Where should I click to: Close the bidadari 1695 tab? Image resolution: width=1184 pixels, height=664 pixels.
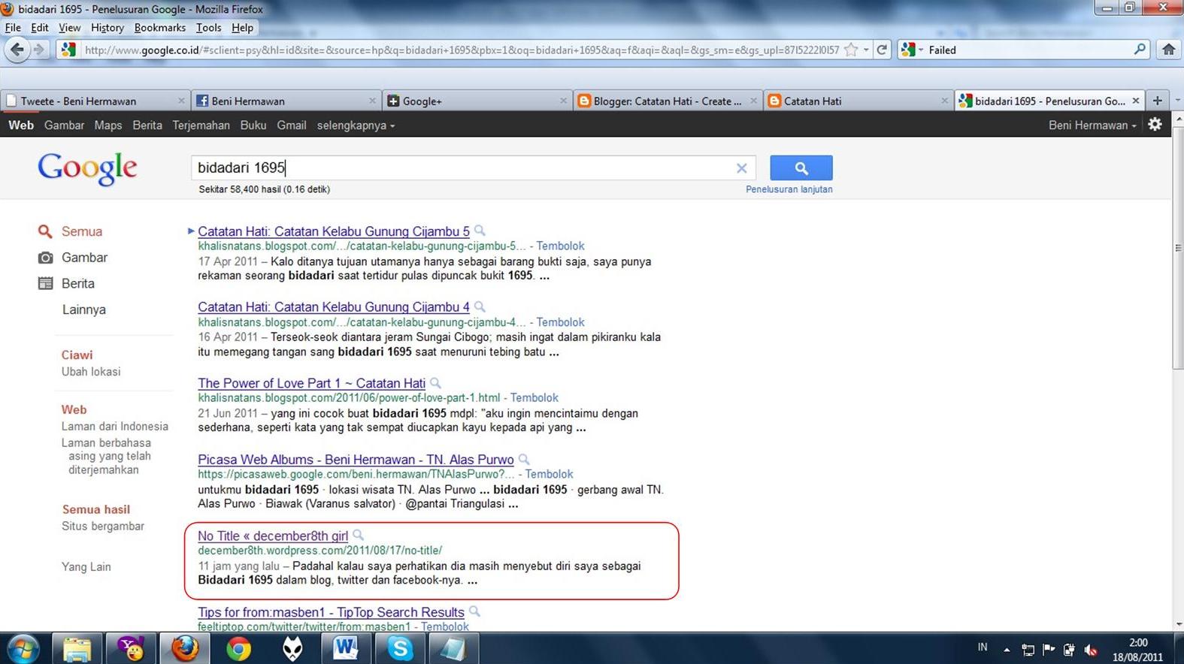click(x=1136, y=101)
